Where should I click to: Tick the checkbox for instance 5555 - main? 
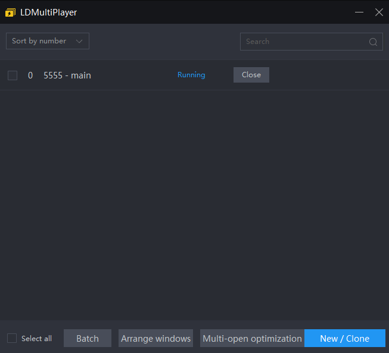[x=13, y=75]
